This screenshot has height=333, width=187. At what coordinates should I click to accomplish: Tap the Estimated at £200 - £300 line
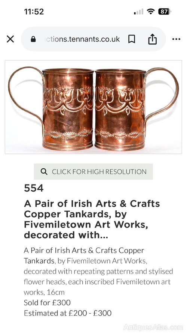pos(67,313)
